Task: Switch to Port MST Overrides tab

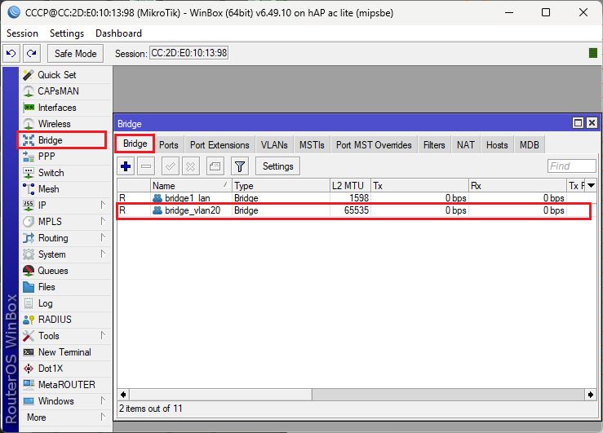Action: coord(374,145)
